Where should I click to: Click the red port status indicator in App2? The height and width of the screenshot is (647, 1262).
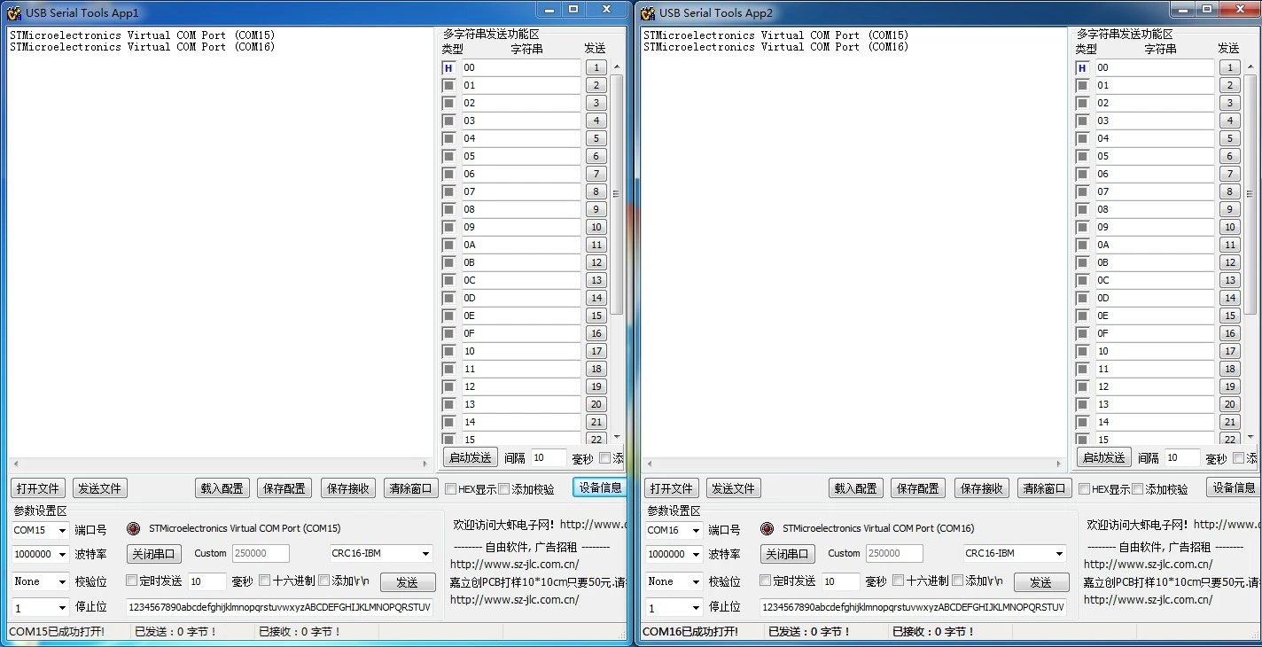pyautogui.click(x=767, y=528)
